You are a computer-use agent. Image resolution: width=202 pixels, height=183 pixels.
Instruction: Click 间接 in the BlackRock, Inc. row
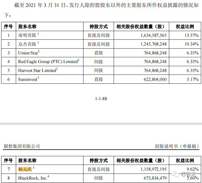click(98, 178)
